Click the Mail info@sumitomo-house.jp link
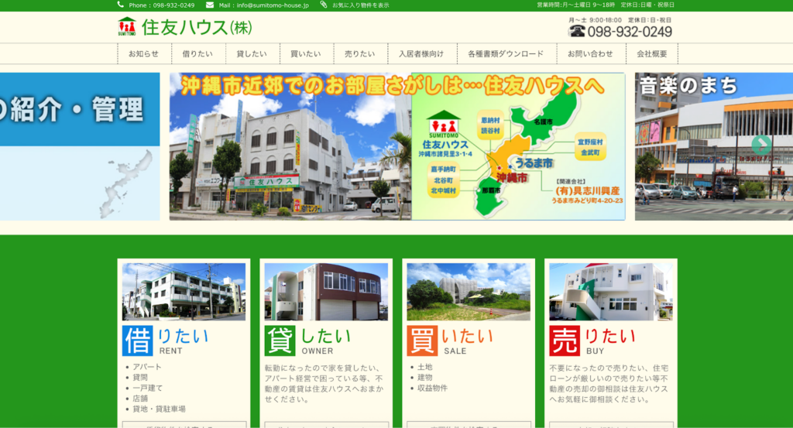Image resolution: width=793 pixels, height=428 pixels. 263,5
